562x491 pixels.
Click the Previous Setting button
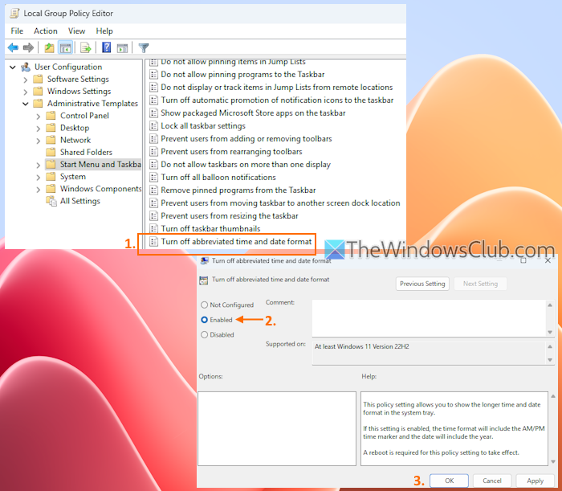pos(422,284)
